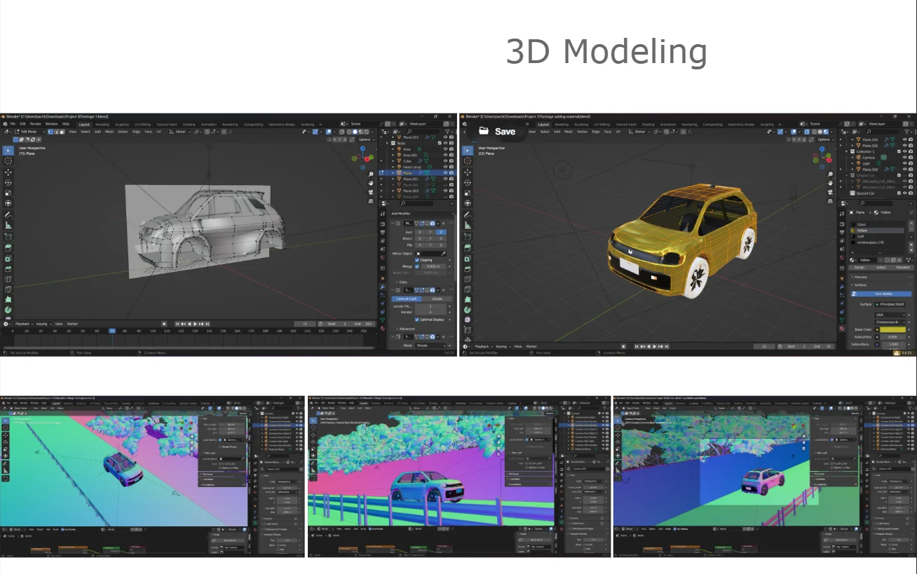This screenshot has width=917, height=574.
Task: Toggle the Collection 1 exclude checkbox
Action: [899, 151]
